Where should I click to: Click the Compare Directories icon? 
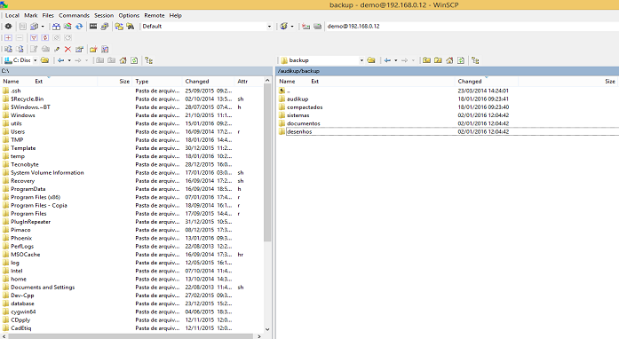(x=57, y=27)
